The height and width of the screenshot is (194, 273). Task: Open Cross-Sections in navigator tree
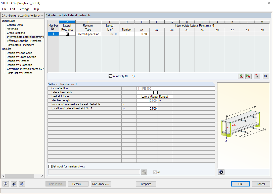click(16, 33)
